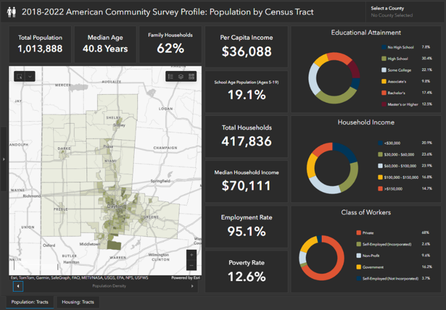446x310 pixels.
Task: Expand the collapsed left side panel
Action: [x=4, y=159]
